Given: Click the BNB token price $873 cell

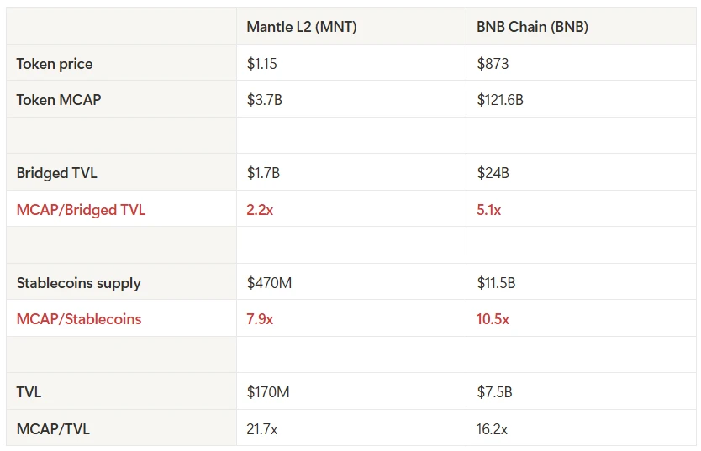Looking at the screenshot, I should (x=493, y=64).
